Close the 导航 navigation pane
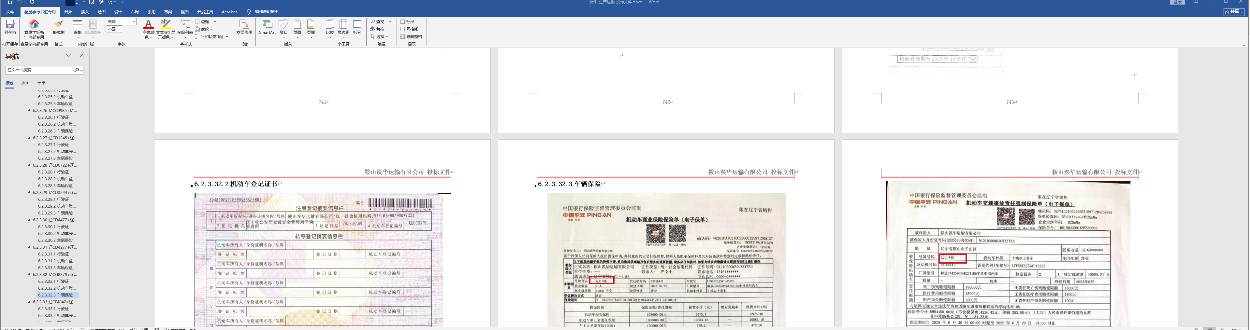 [x=81, y=56]
